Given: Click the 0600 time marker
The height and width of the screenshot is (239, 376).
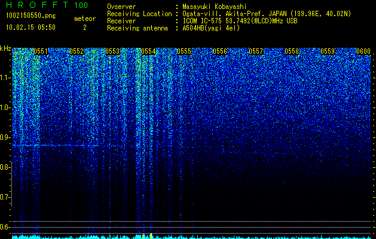Looking at the screenshot, I should pos(363,51).
